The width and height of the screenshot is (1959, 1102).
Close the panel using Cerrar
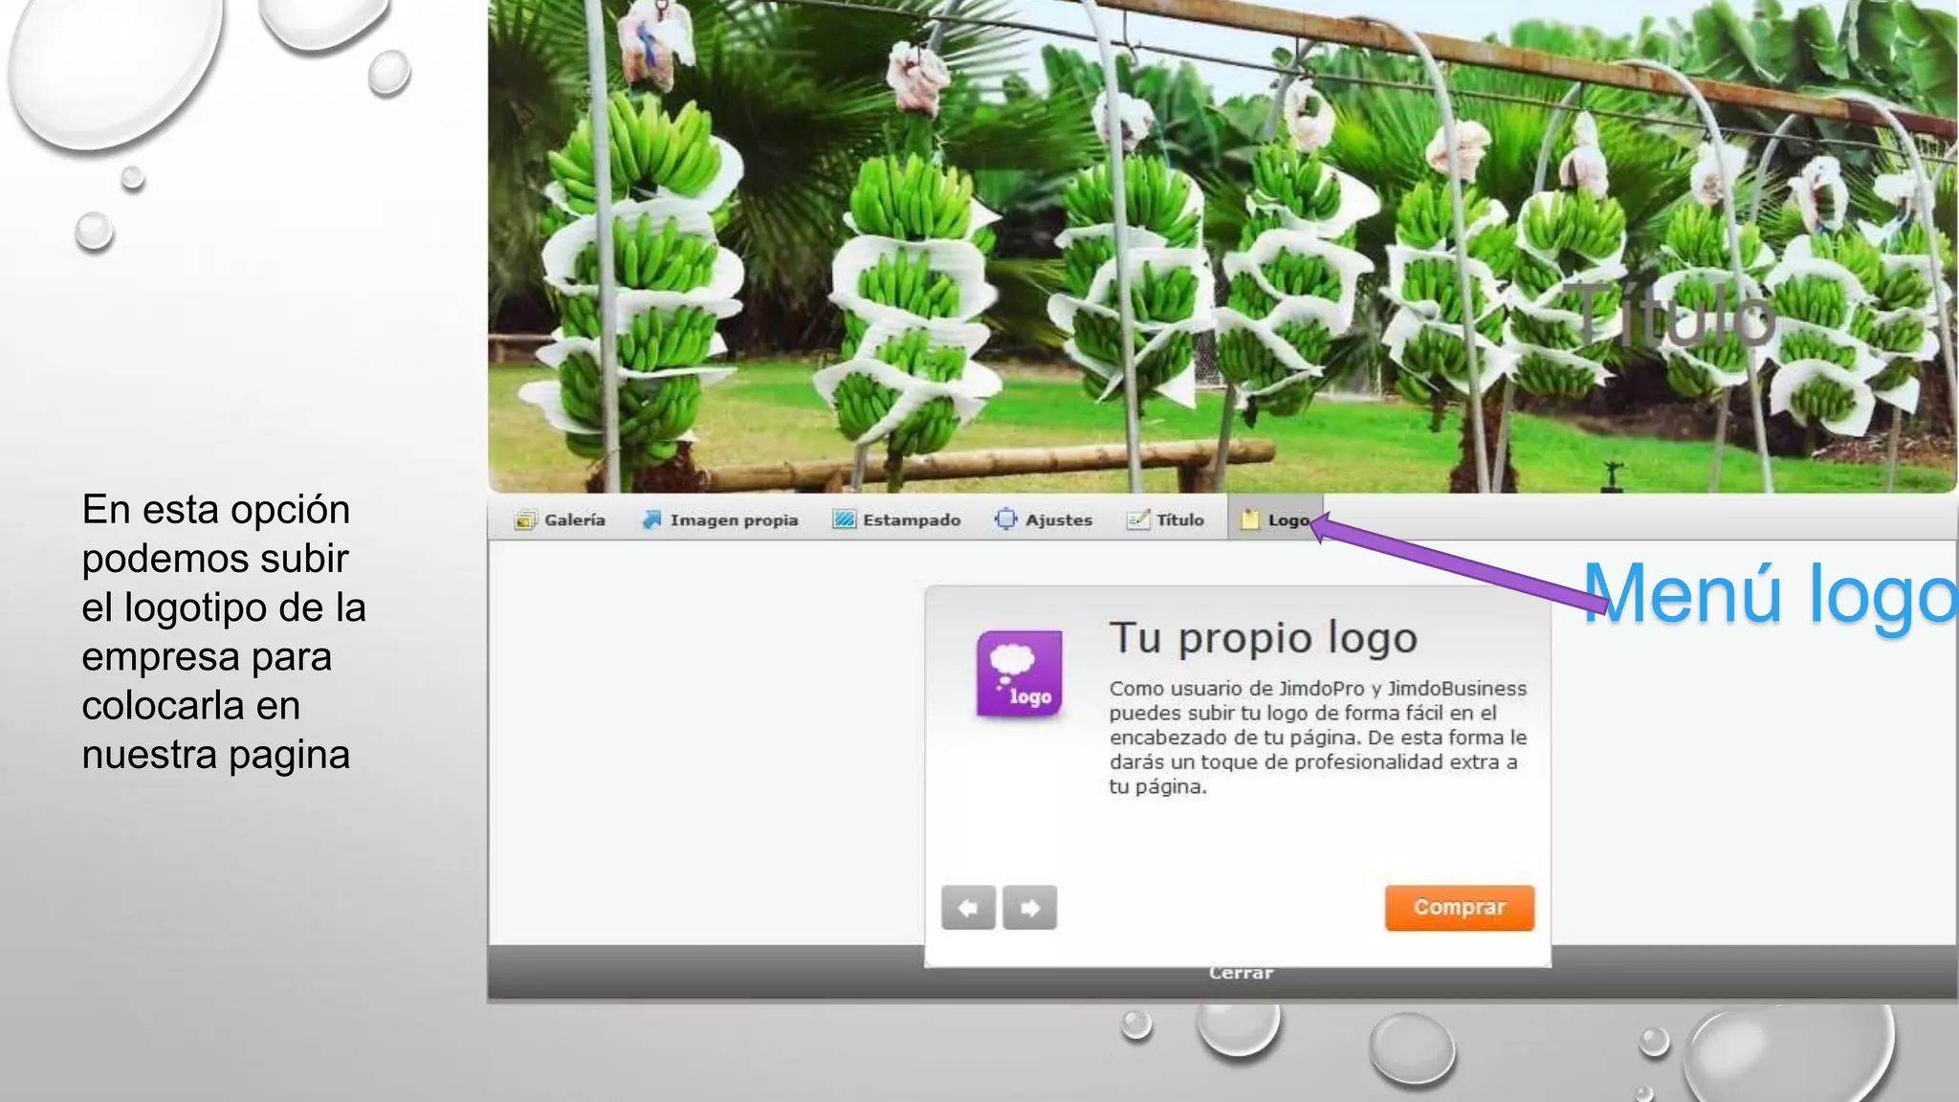click(1241, 974)
